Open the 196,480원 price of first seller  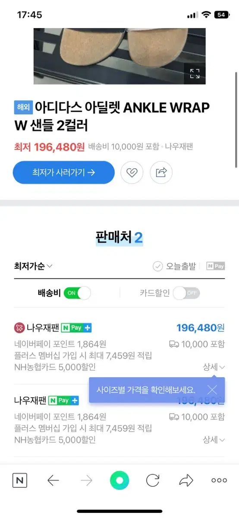tap(201, 328)
